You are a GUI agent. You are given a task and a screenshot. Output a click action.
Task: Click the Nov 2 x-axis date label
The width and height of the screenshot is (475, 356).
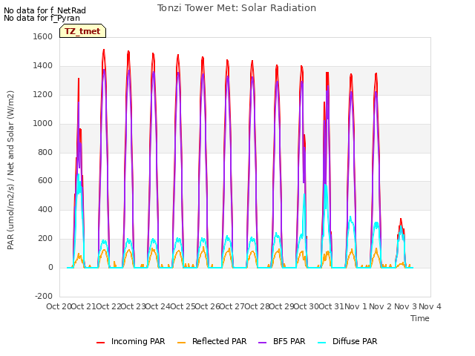(x=381, y=306)
